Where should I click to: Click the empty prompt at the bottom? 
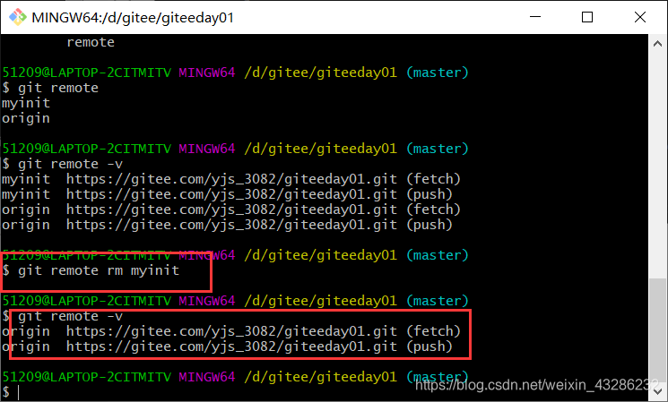click(x=11, y=392)
